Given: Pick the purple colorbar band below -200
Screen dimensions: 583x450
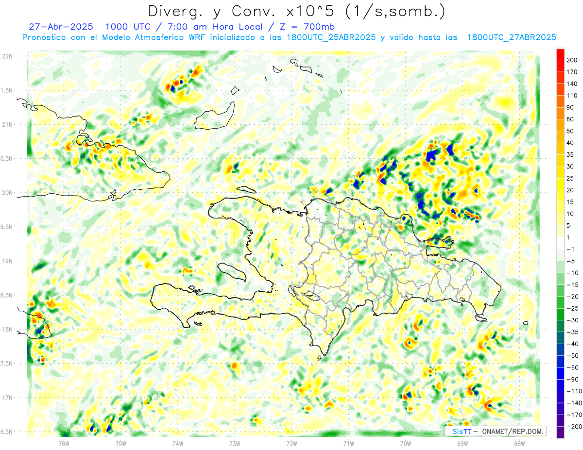Looking at the screenshot, I should click(x=561, y=432).
